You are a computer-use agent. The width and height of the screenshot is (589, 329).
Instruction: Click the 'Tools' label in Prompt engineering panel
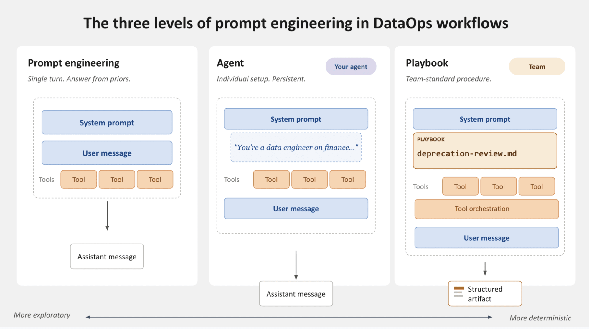[x=47, y=180]
